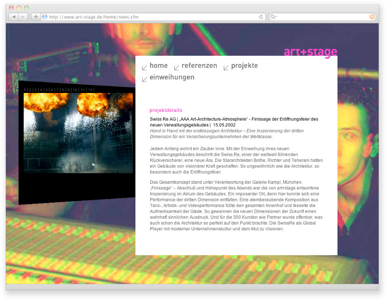The height and width of the screenshot is (300, 387).
Task: Switch to gallery image number 12
Action: pos(90,89)
